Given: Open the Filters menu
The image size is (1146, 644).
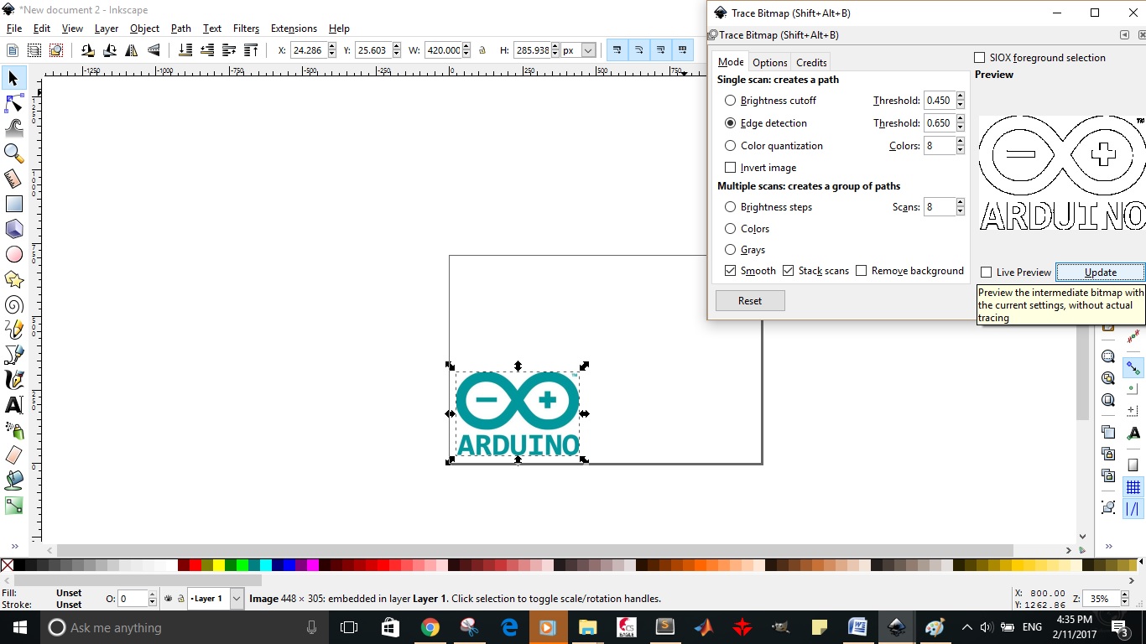Looking at the screenshot, I should click(246, 29).
